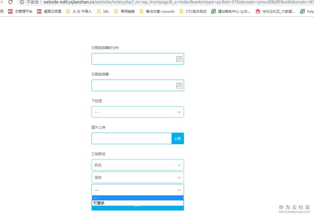Open the calendar icon in 日期选择器 field
This screenshot has width=314, height=216.
(179, 86)
